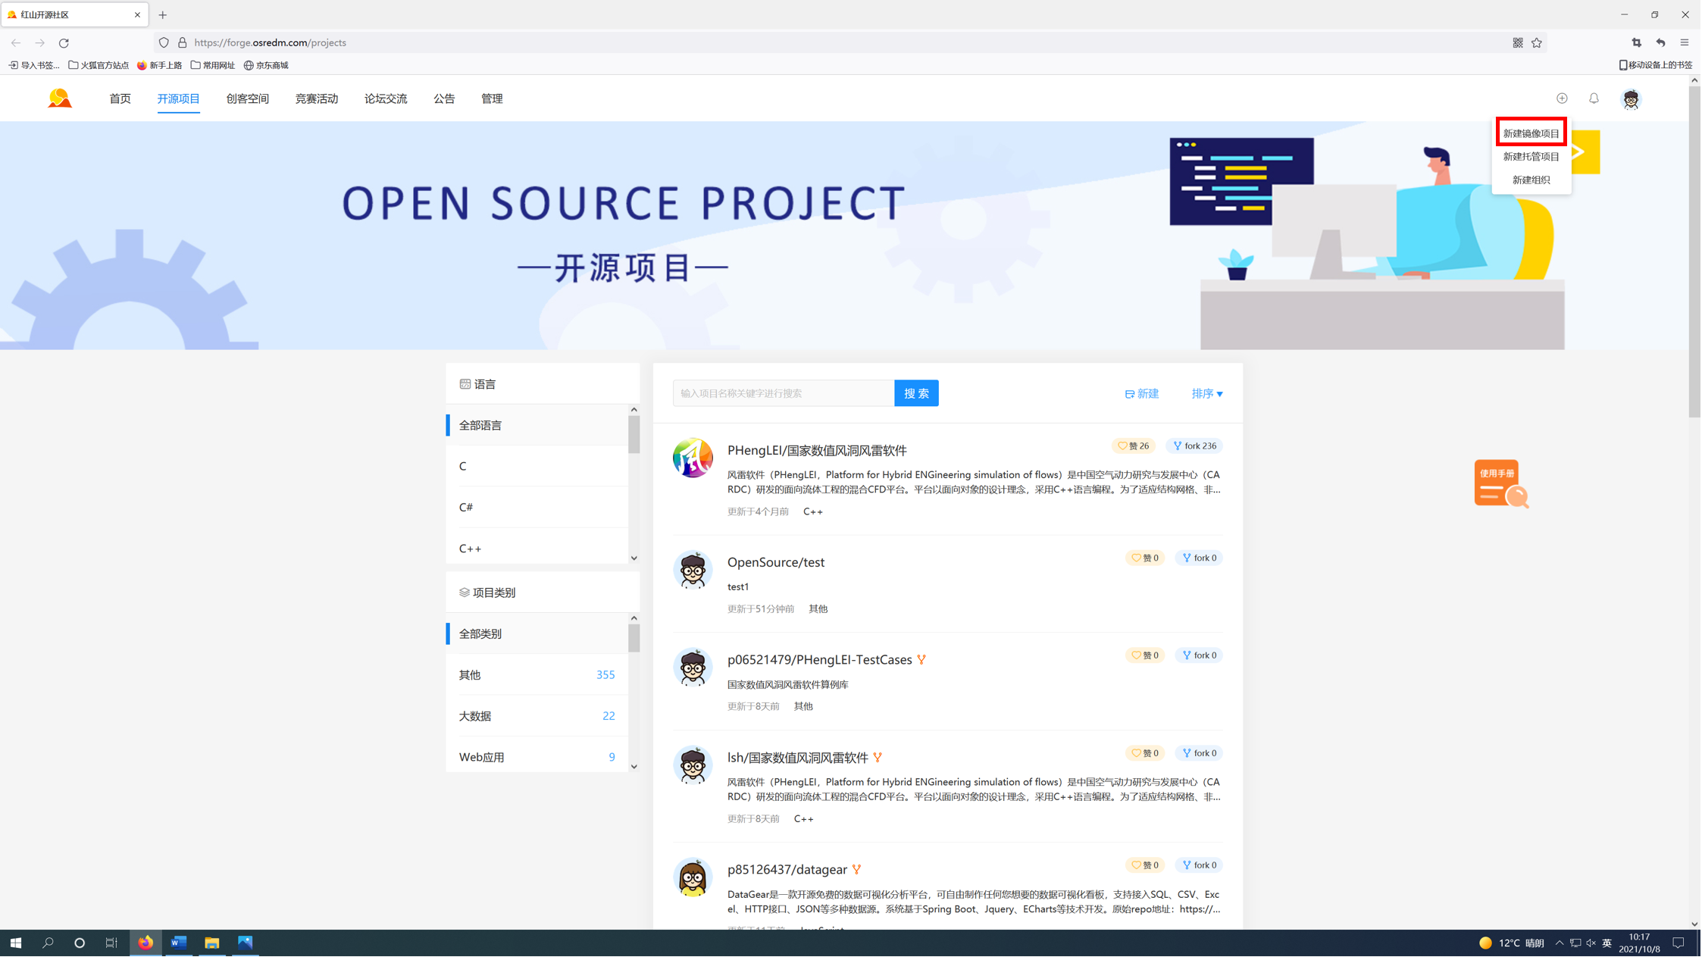The image size is (1702, 957).
Task: Open the 排序 sort dropdown
Action: pyautogui.click(x=1207, y=394)
